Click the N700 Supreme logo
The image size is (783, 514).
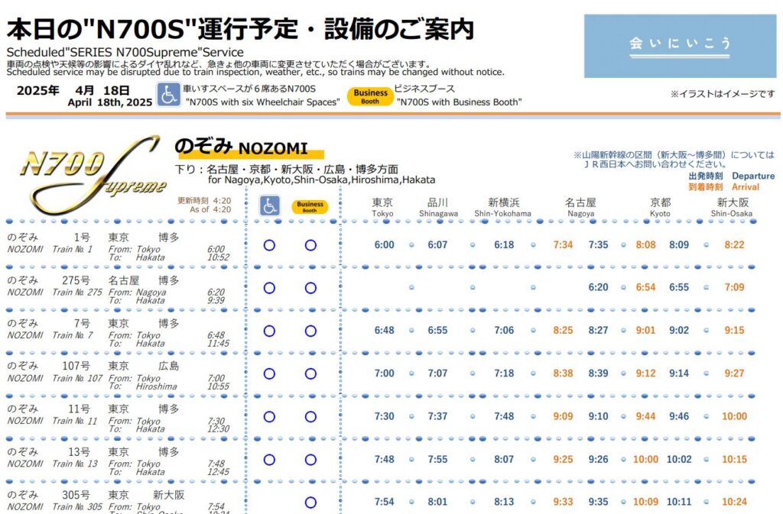(93, 174)
